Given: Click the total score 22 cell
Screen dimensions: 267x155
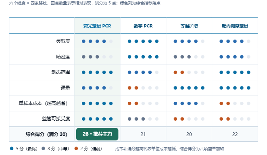Looking at the screenshot, I should pyautogui.click(x=235, y=134).
